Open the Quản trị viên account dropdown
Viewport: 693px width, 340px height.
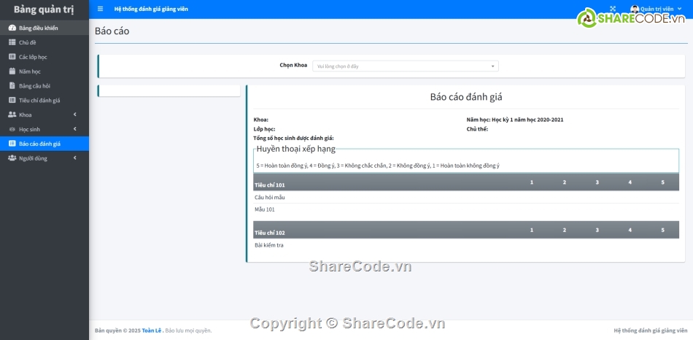660,9
